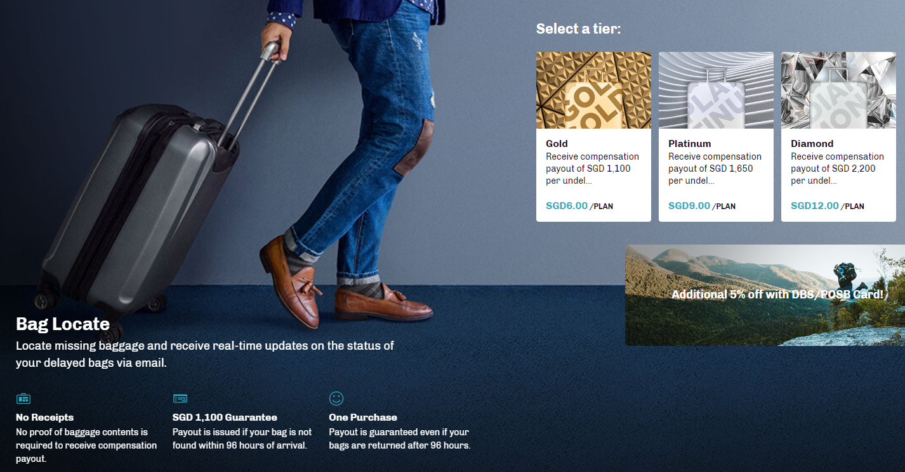Click the SGD 1,100 Guarantee card icon

(x=180, y=399)
